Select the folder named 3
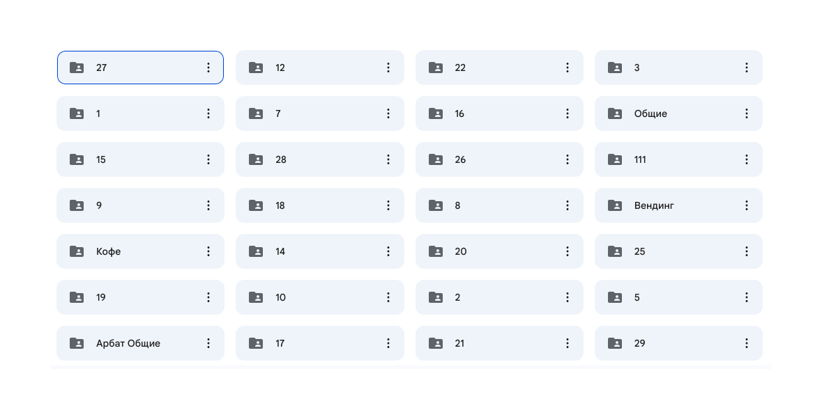Viewport: 822px width, 417px height. 678,68
